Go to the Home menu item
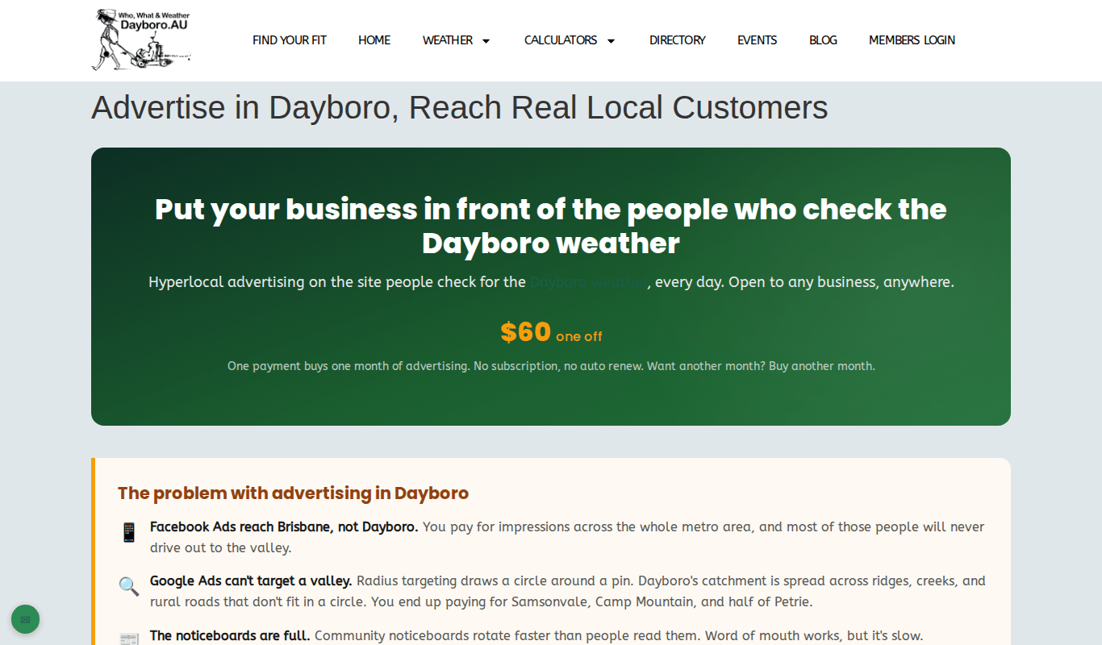The height and width of the screenshot is (645, 1102). [374, 40]
